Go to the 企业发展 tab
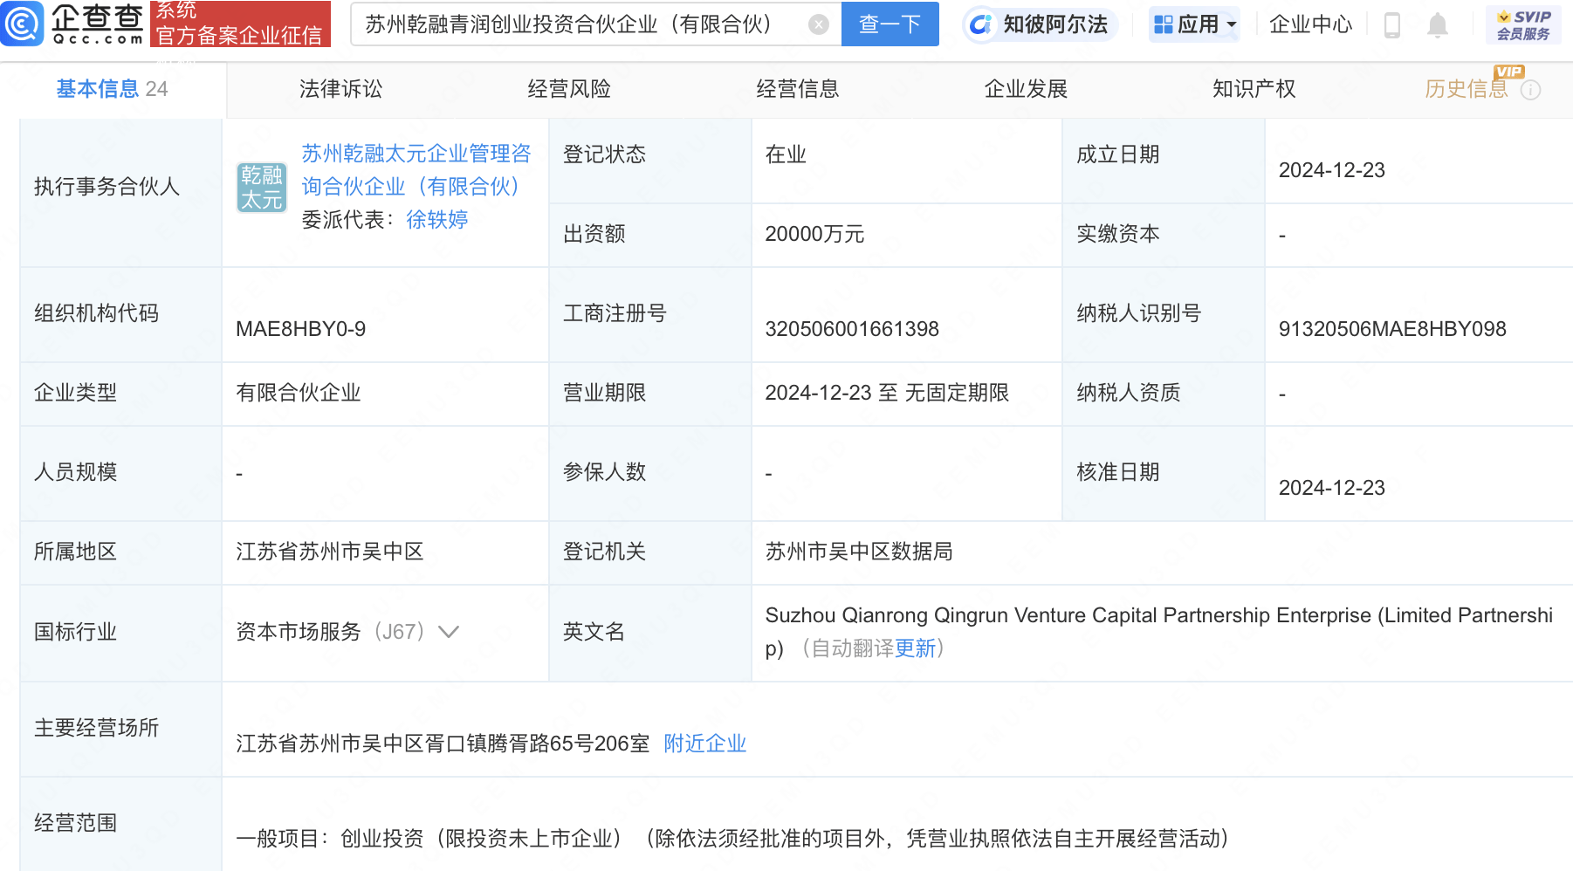Screen dimensions: 1573x871 pos(1027,89)
